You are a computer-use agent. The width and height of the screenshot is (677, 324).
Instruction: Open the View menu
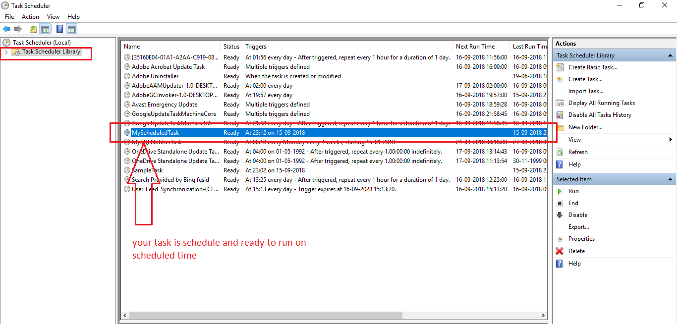click(53, 16)
